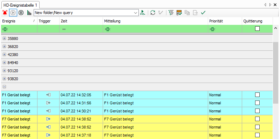Click the green checkmark toolbar icon

pos(203,13)
